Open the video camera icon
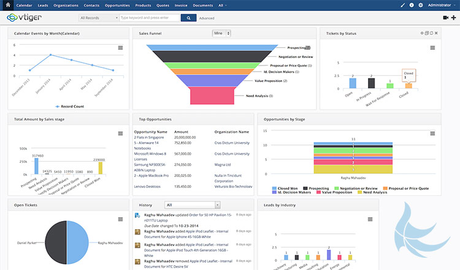 tap(446, 18)
